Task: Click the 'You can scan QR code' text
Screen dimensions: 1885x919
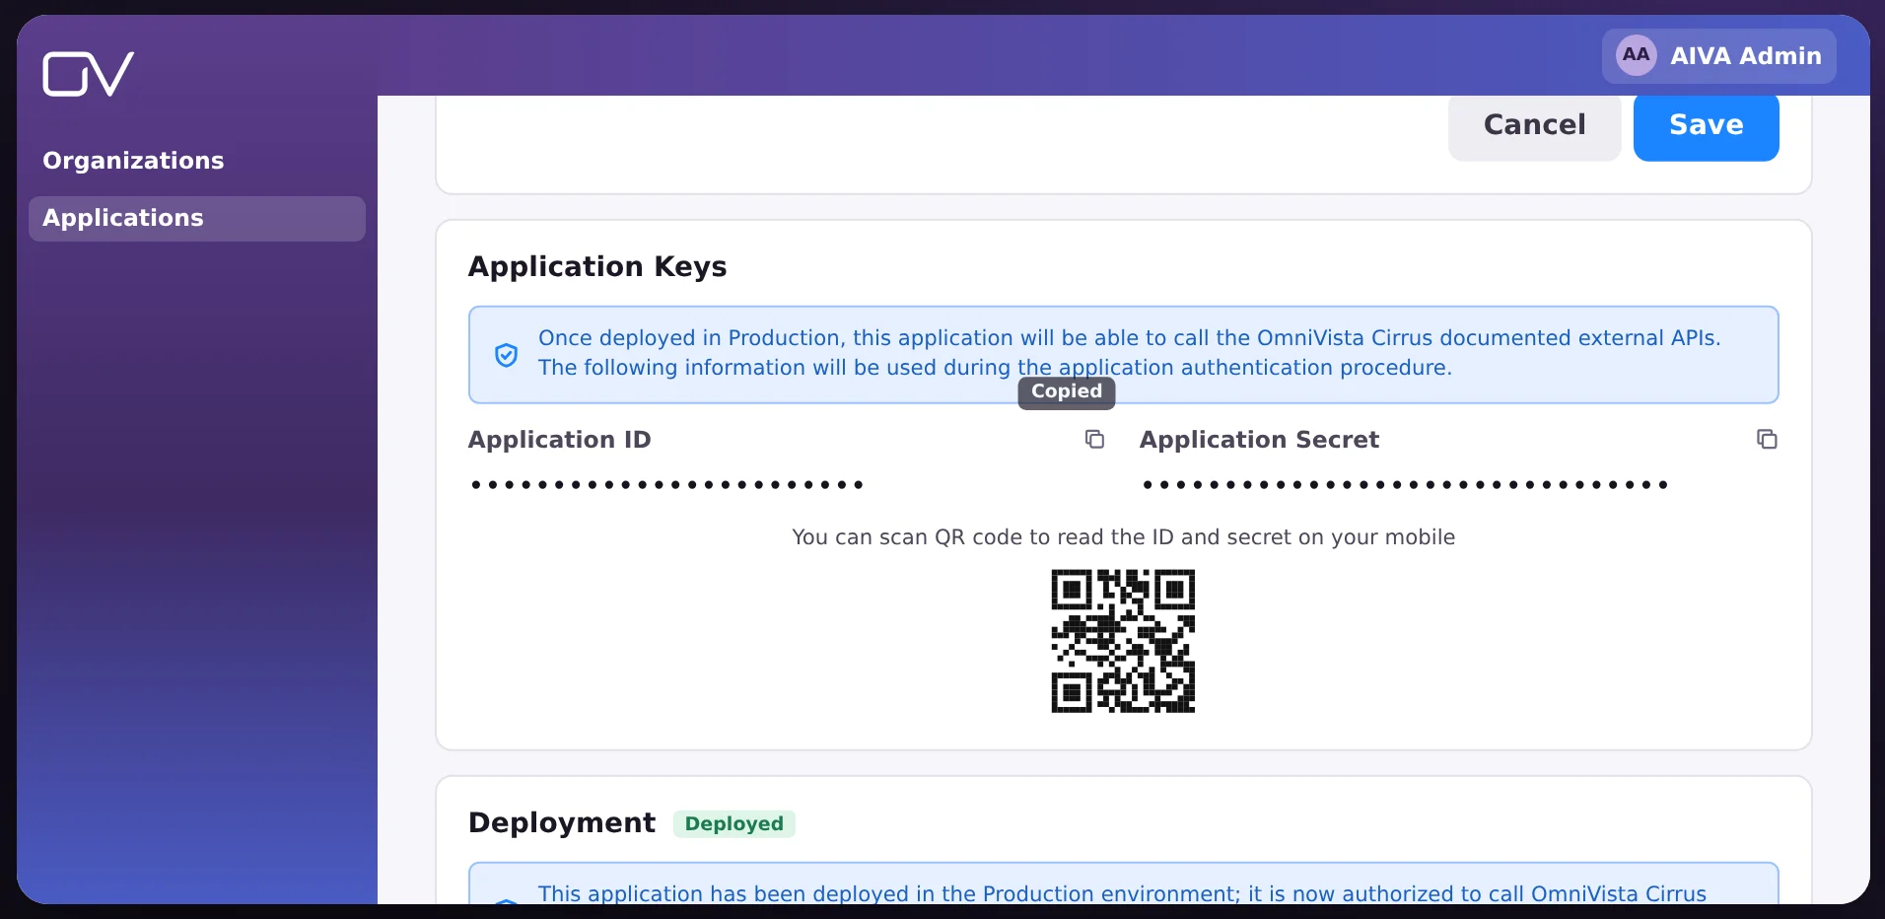Action: tap(1124, 537)
